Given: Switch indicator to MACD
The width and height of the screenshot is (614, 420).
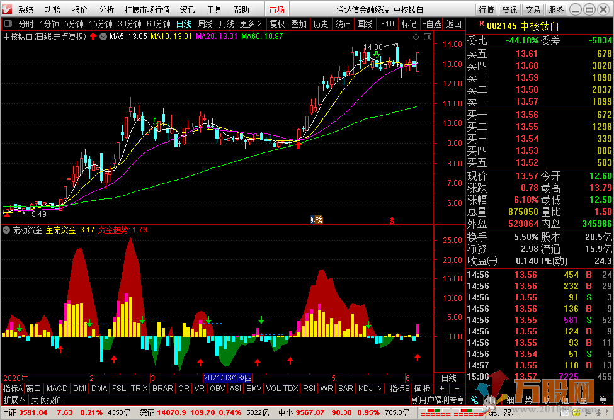Looking at the screenshot, I should [57, 389].
